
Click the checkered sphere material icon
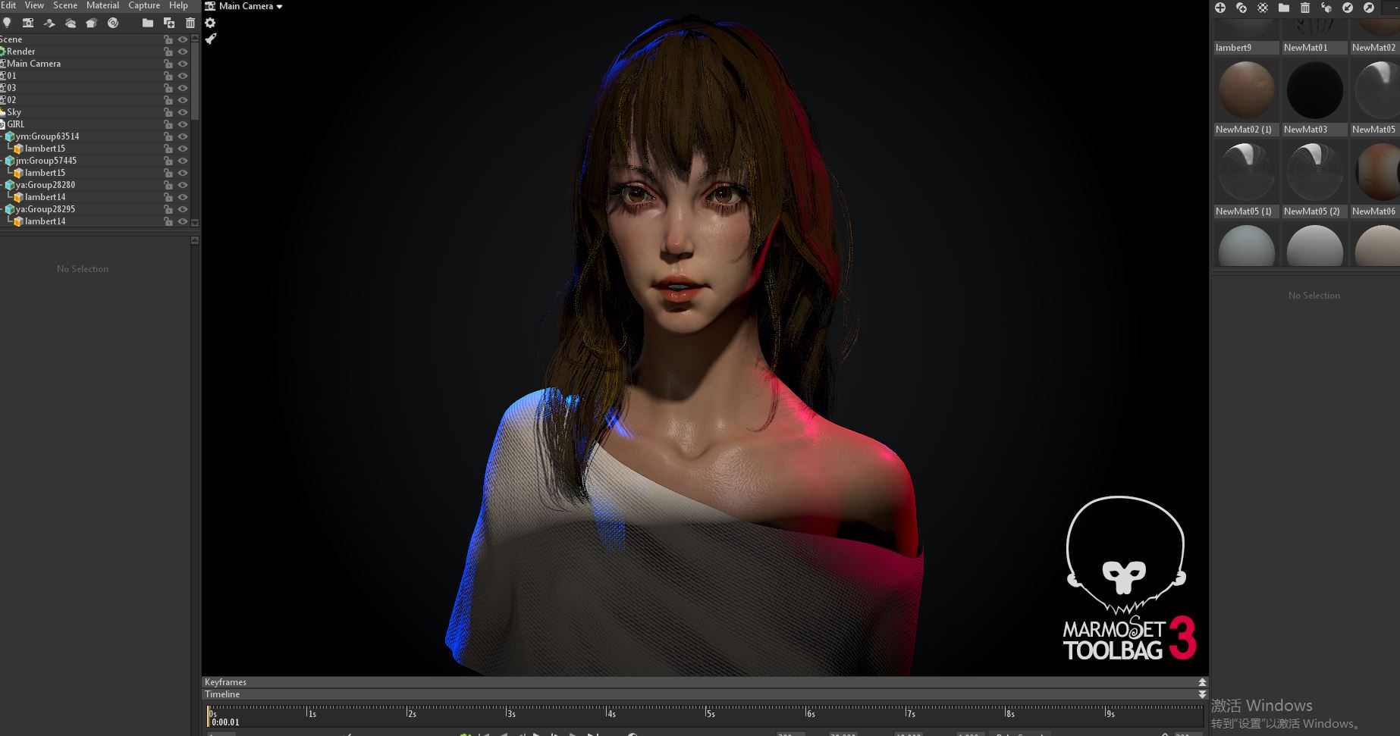click(1263, 8)
